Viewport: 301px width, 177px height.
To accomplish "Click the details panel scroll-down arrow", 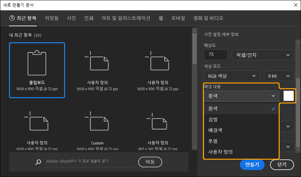I will pyautogui.click(x=298, y=149).
